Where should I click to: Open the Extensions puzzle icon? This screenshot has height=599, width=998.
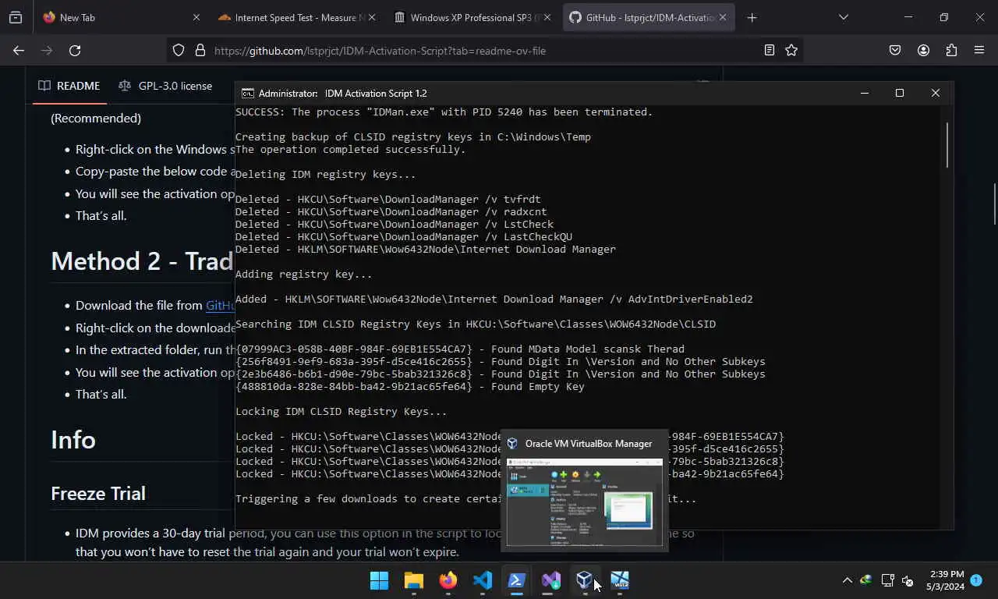tap(951, 50)
